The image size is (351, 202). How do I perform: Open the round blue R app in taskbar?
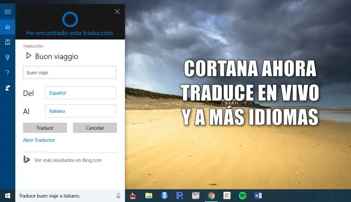click(x=164, y=196)
